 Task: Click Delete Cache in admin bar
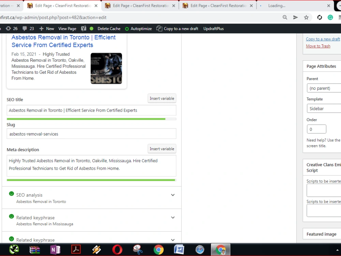coord(109,29)
